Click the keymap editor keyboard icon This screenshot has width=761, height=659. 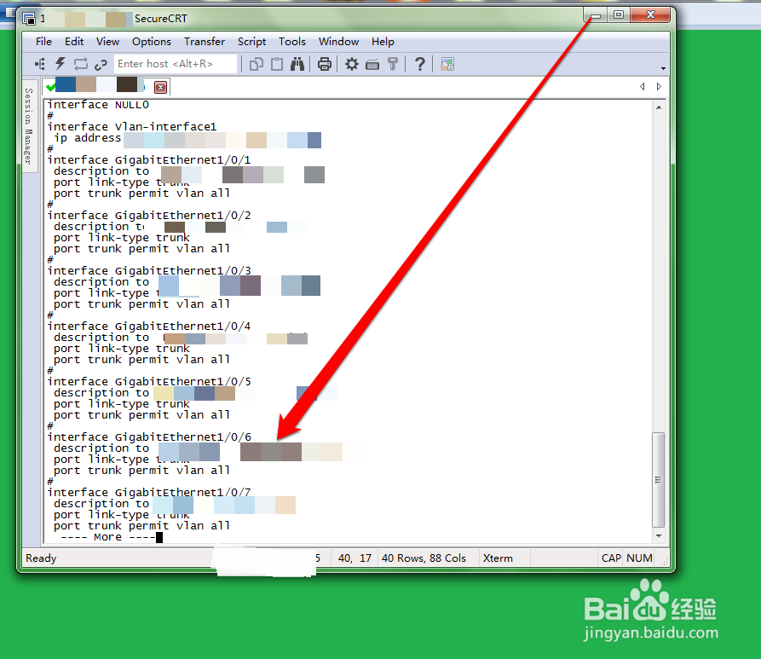[372, 65]
